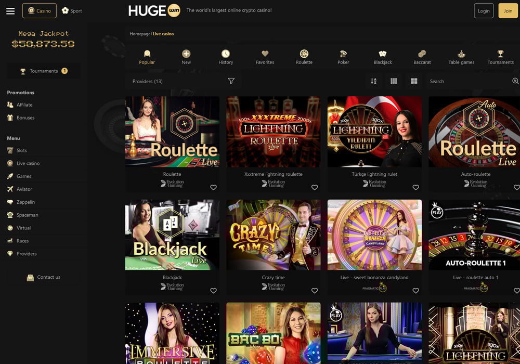Screen dimensions: 520x364
Task: Click the Contact us button
Action: [x=44, y=277]
